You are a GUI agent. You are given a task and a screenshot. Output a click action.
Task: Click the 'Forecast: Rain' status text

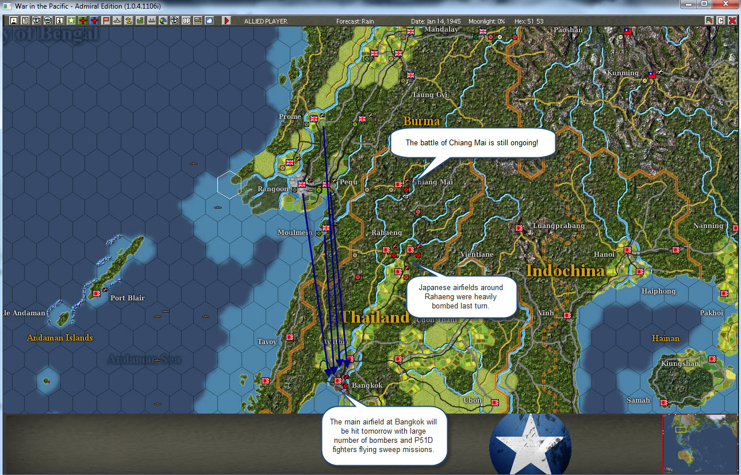pos(355,21)
